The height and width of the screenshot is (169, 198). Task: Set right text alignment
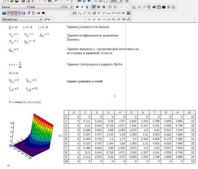(x=104, y=7)
